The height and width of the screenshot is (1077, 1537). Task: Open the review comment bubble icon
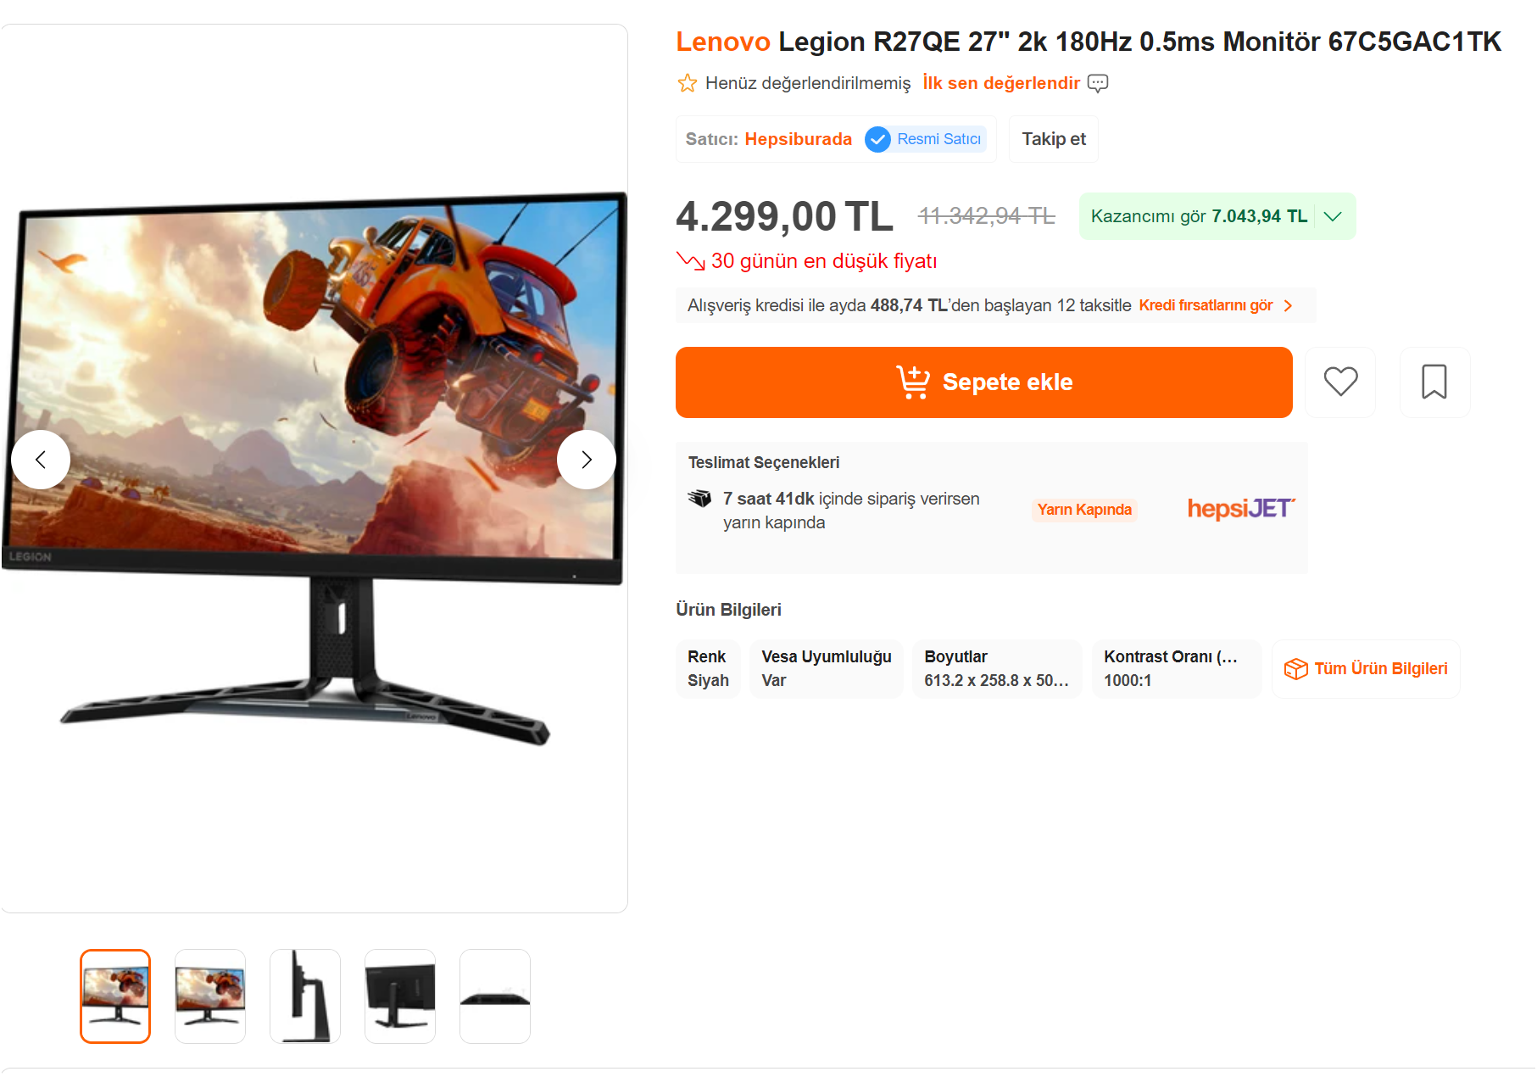click(1098, 83)
